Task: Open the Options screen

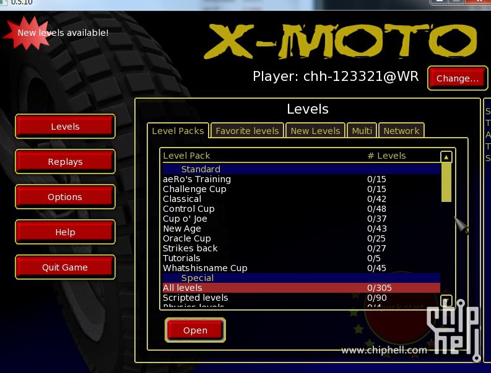Action: coord(65,197)
